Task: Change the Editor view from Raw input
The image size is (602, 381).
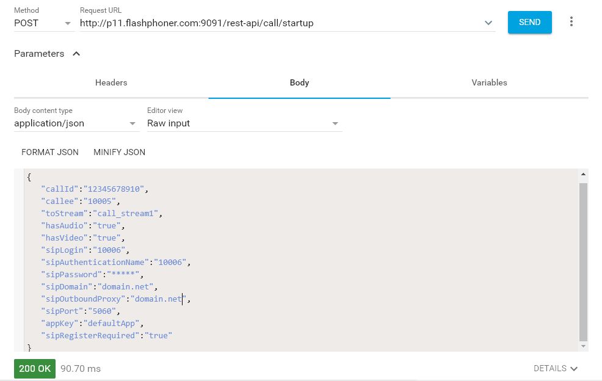Action: pos(244,123)
